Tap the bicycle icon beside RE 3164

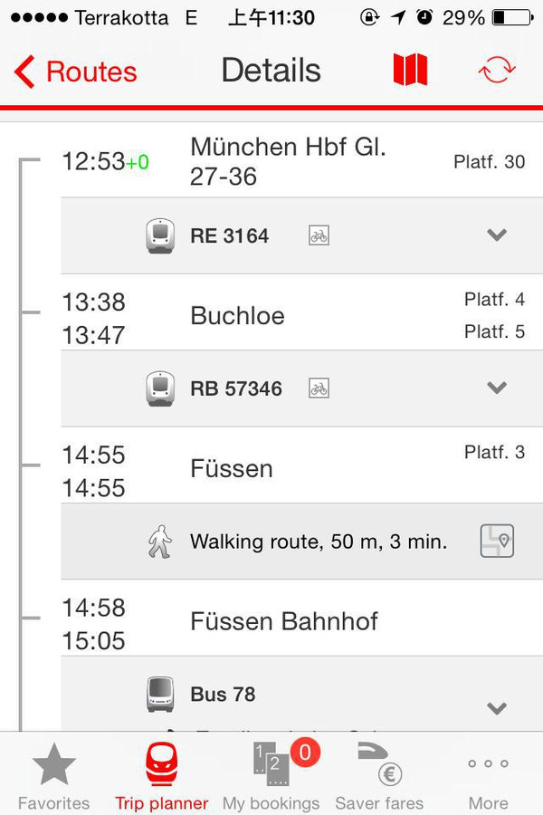[x=319, y=235]
